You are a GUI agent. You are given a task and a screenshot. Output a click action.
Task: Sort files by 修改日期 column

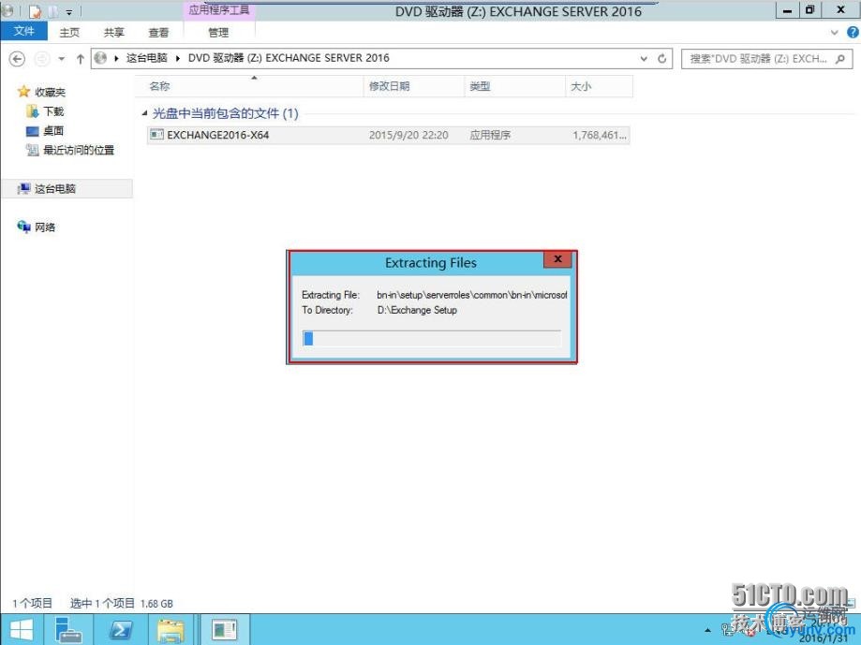pyautogui.click(x=413, y=86)
